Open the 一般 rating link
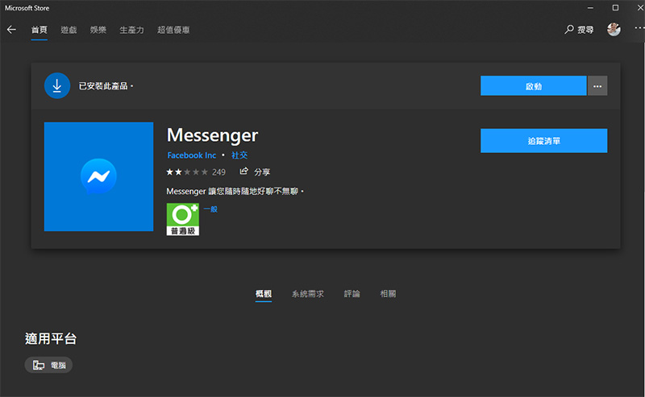645x397 pixels. click(210, 209)
